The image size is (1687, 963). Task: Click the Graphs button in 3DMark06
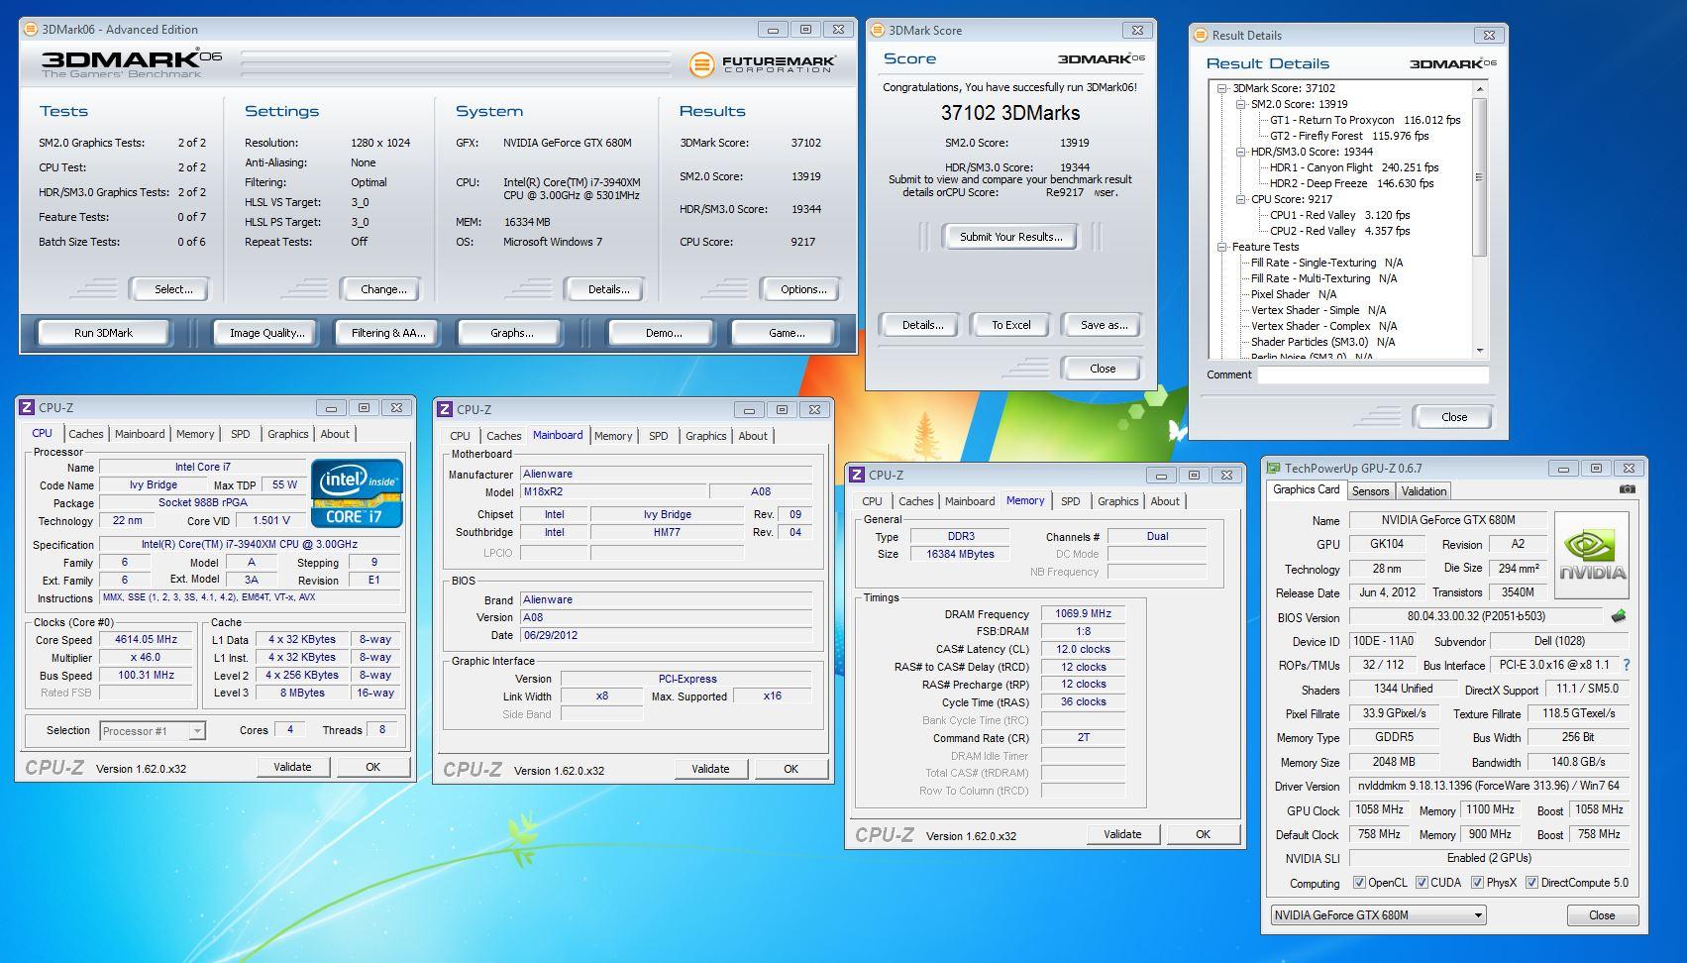coord(511,333)
